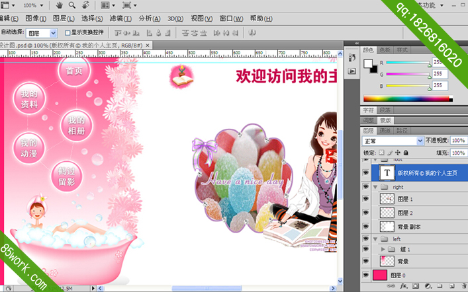Hide the left group layer
This screenshot has width=468, height=292.
pyautogui.click(x=365, y=238)
